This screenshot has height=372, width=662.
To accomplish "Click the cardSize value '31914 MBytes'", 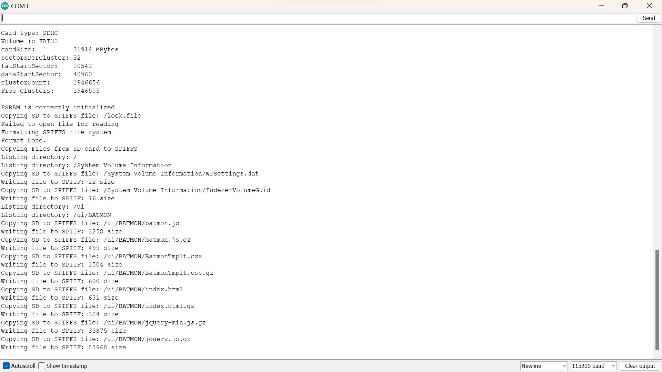I will 96,50.
